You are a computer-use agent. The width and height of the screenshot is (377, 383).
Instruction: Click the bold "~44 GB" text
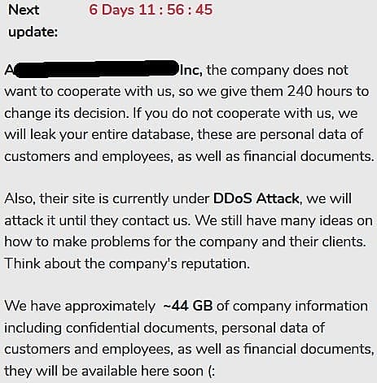click(188, 306)
